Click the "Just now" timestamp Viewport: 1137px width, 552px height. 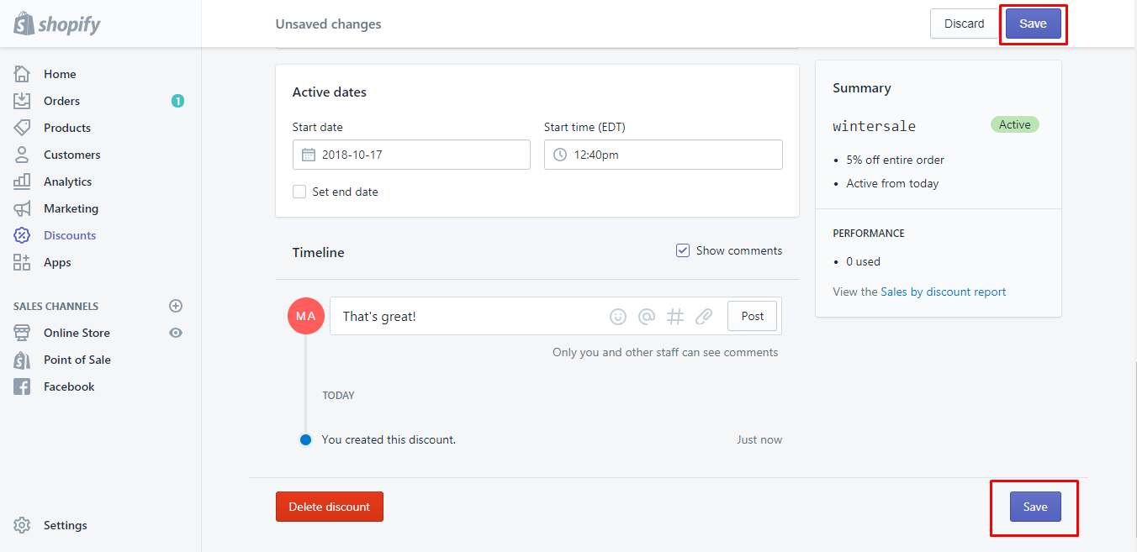(x=759, y=439)
